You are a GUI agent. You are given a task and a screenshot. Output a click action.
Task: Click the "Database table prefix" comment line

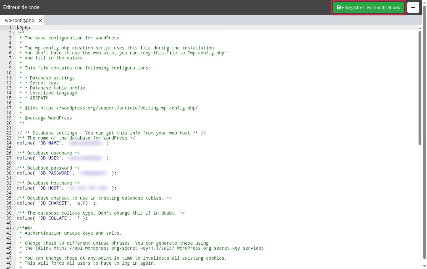pos(57,88)
